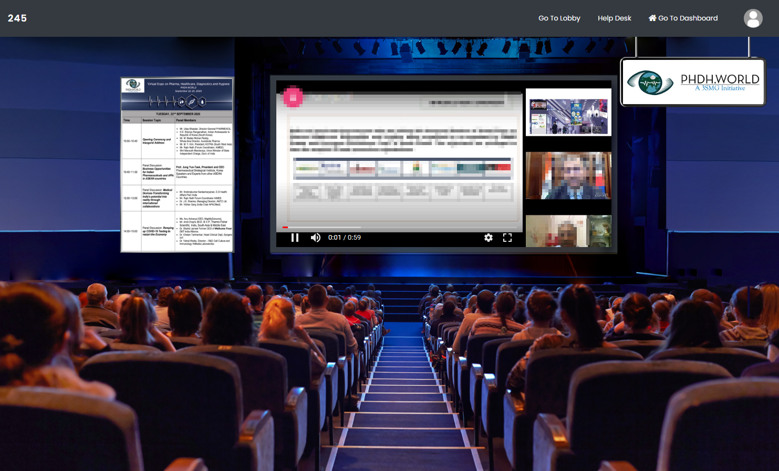Go To Dashboard from the top bar

683,18
